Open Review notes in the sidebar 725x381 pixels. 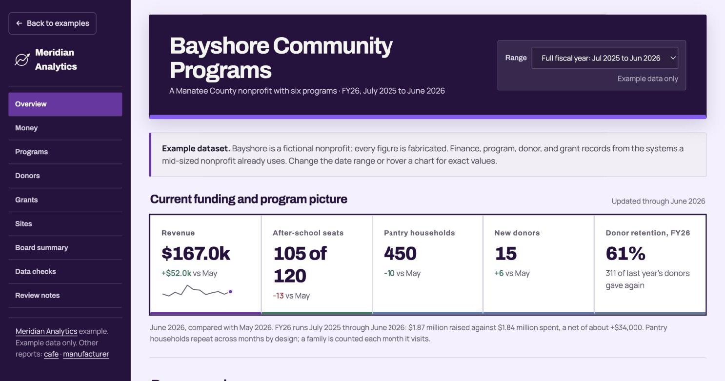tap(65, 295)
